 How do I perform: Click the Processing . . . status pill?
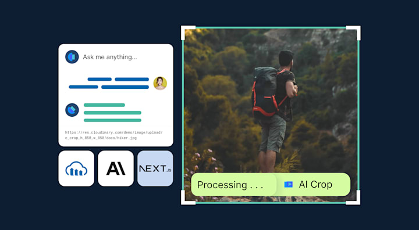click(233, 185)
